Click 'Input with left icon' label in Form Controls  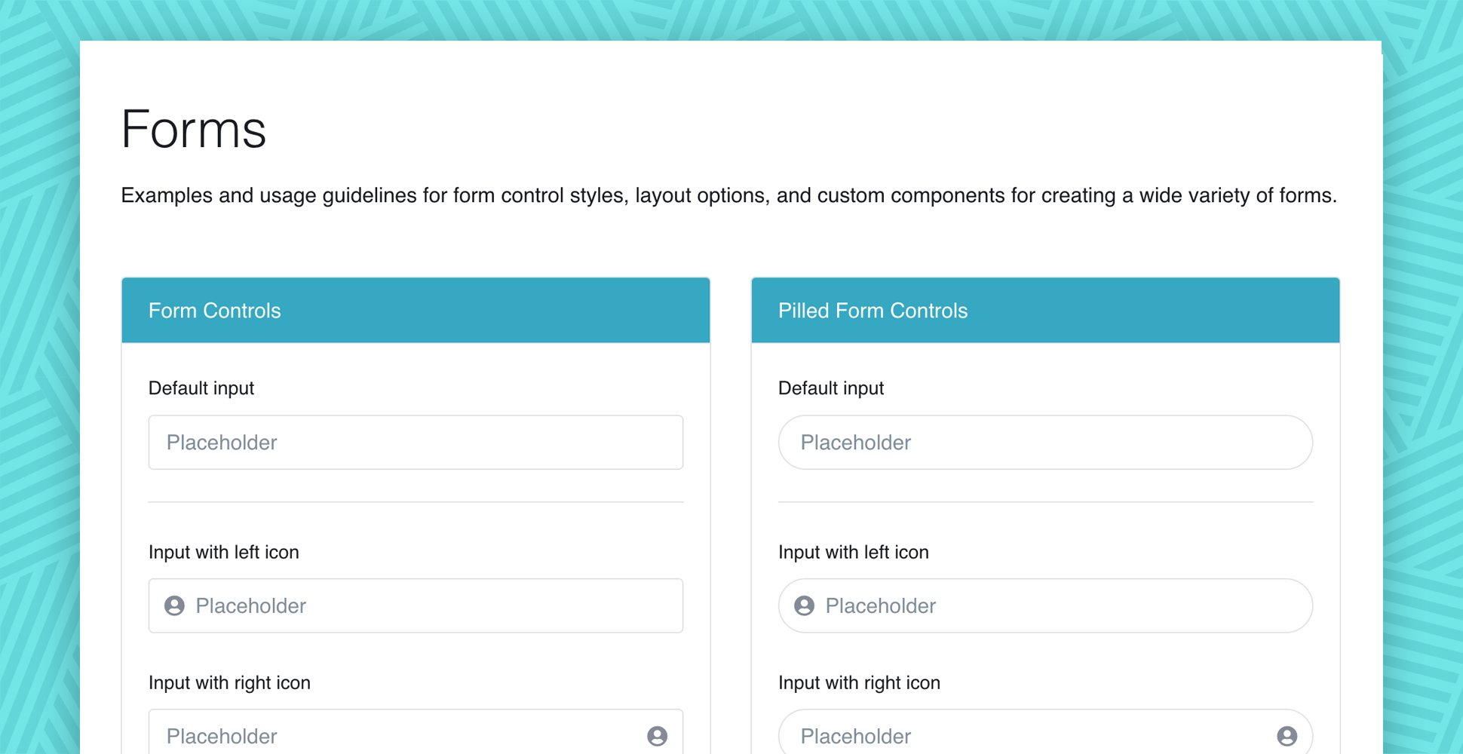[224, 552]
